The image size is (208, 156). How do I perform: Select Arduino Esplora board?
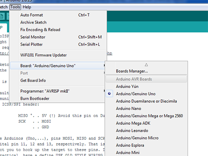pos(146,145)
